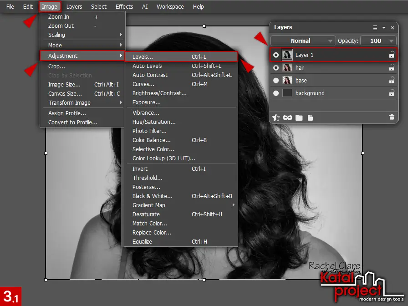Lock the "hair" layer with its padlock icon
The width and height of the screenshot is (408, 306).
392,67
